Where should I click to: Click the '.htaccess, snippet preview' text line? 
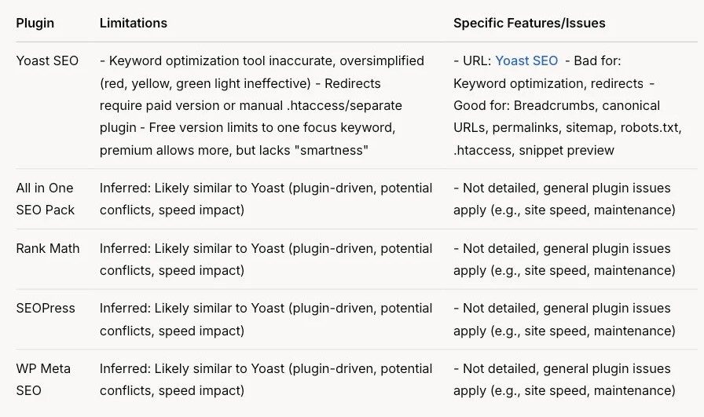point(533,150)
